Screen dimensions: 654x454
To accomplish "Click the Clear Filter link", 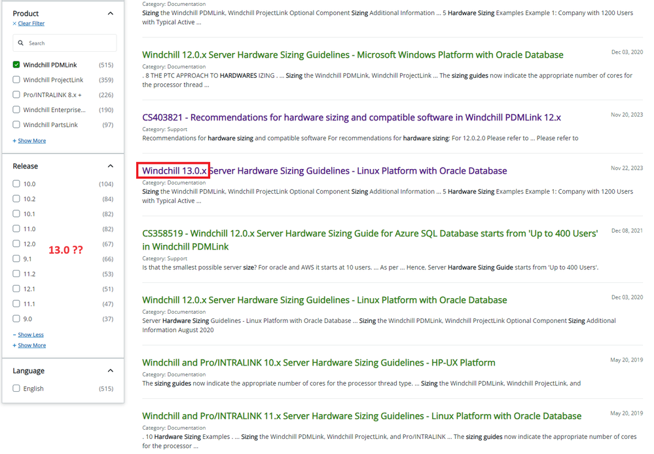I will tap(31, 24).
